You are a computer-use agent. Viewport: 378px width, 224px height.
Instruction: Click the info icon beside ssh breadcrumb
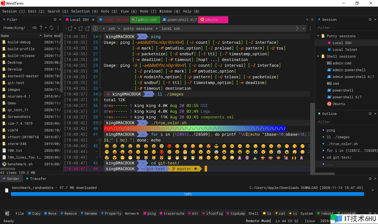[x=95, y=29]
